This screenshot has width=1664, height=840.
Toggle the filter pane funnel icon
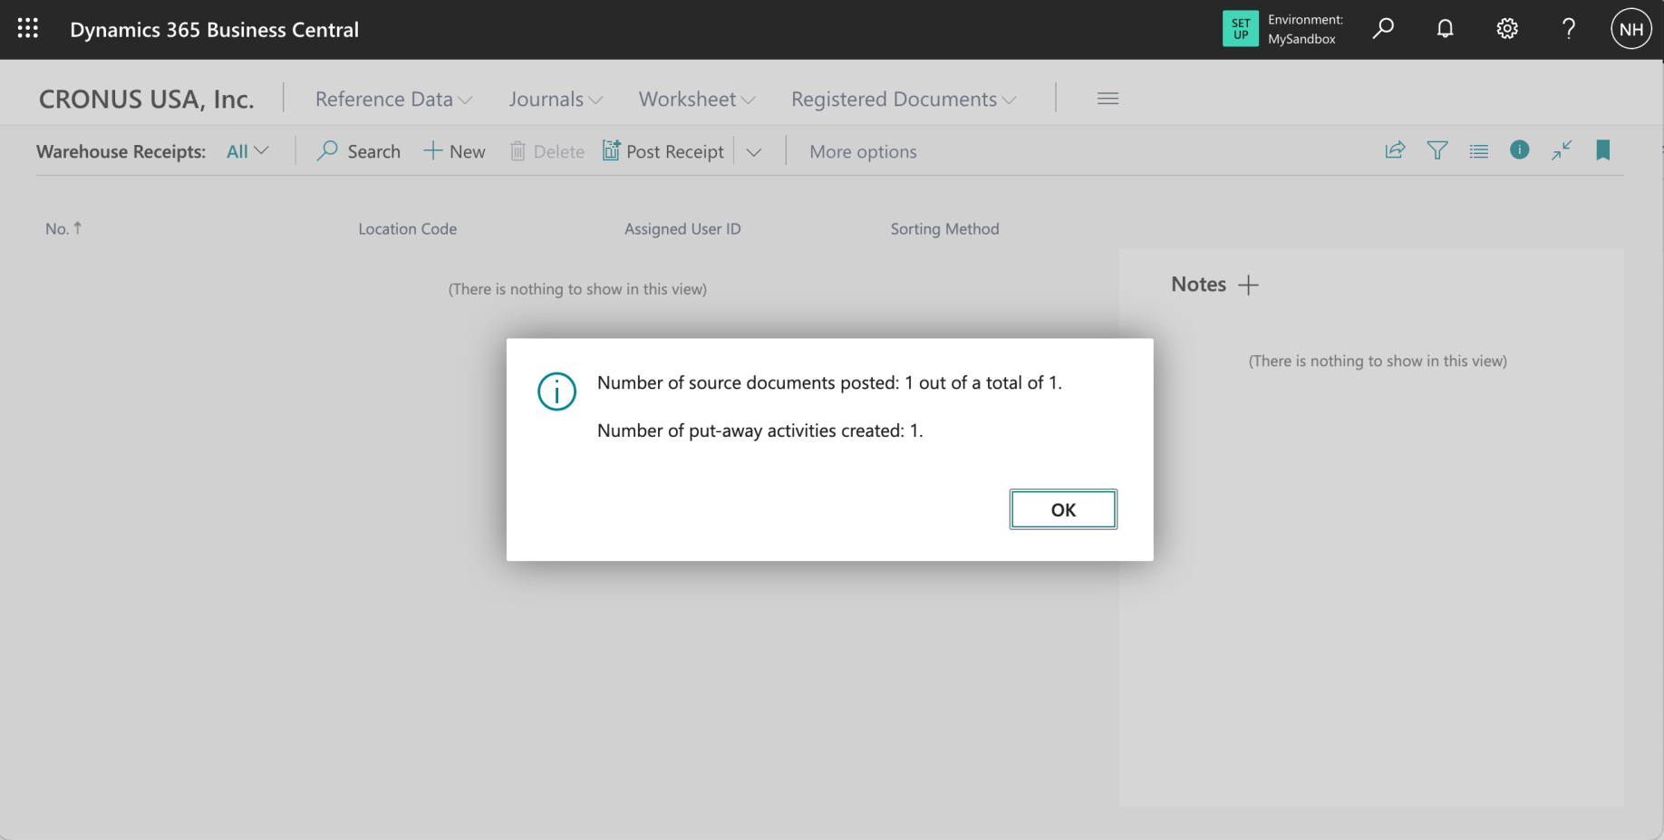point(1437,150)
